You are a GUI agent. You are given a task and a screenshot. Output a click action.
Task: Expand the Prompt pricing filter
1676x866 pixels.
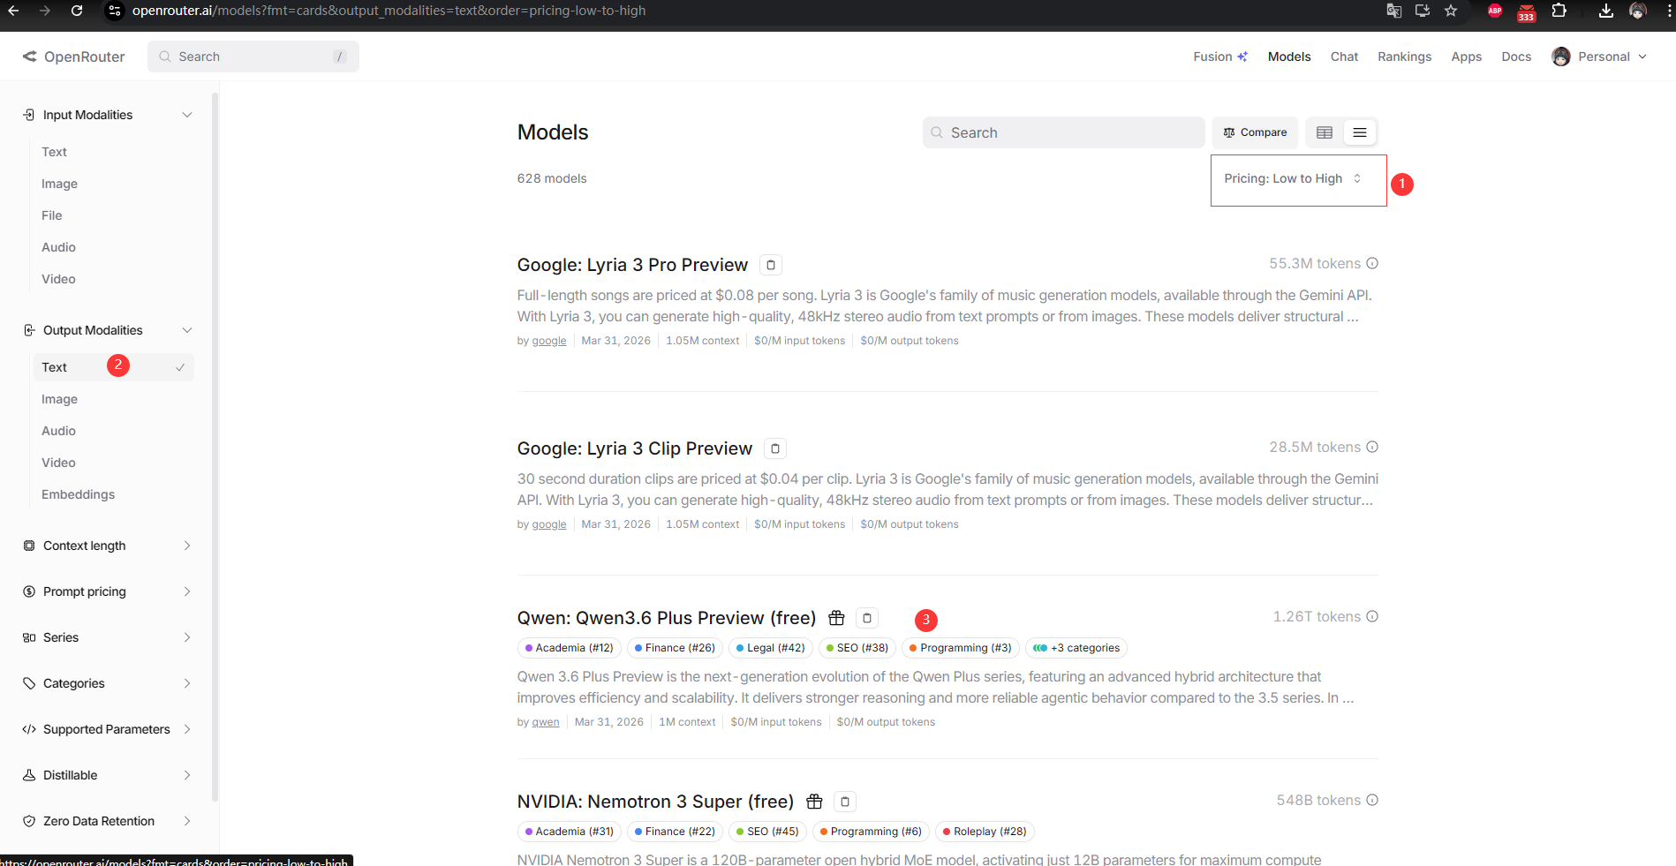coord(107,591)
